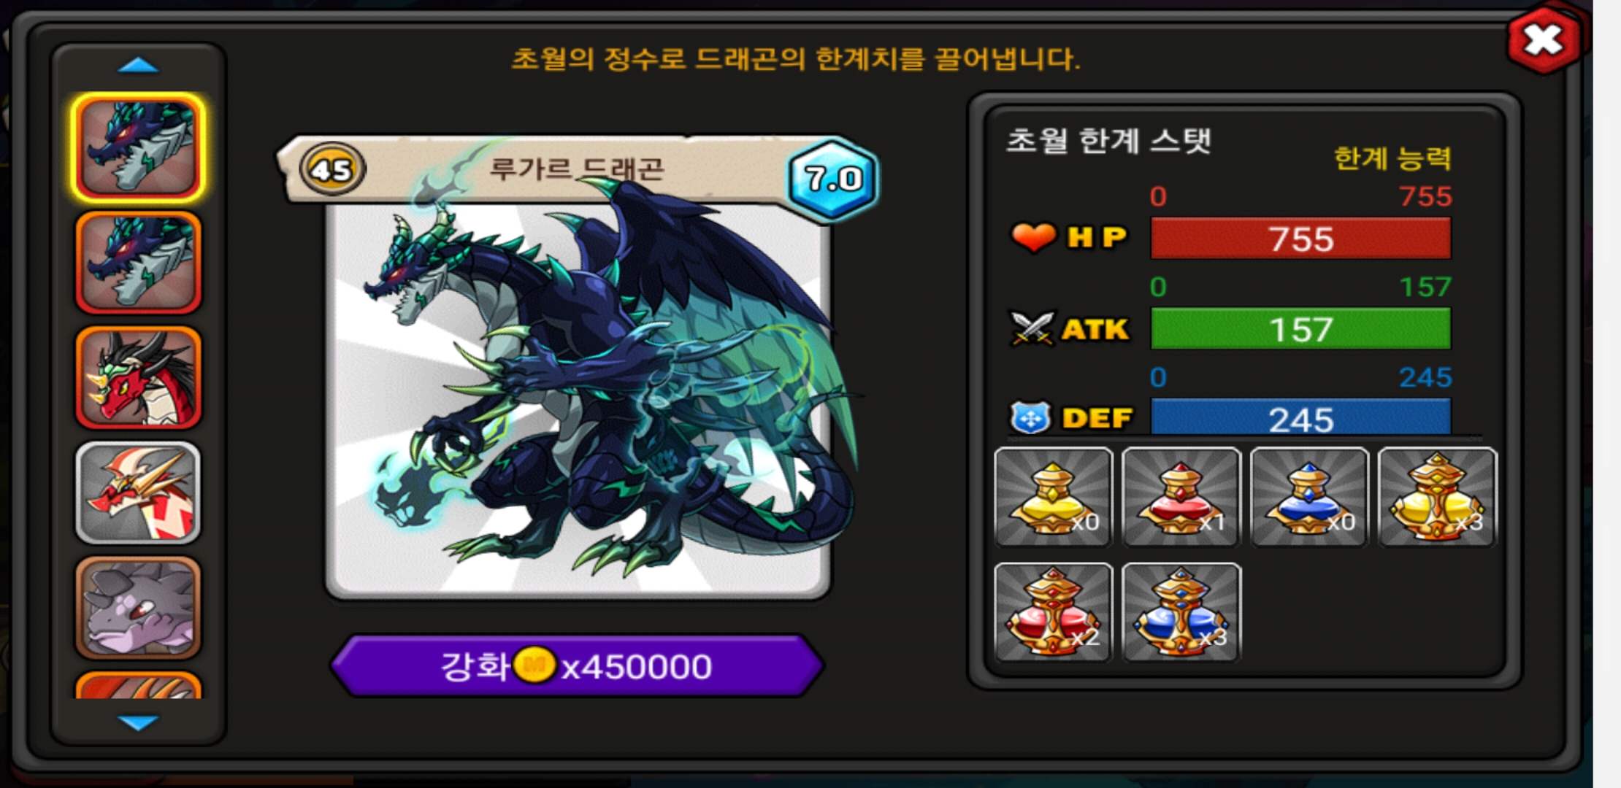
Task: Select the red essence potion with x1
Action: pyautogui.click(x=1181, y=497)
